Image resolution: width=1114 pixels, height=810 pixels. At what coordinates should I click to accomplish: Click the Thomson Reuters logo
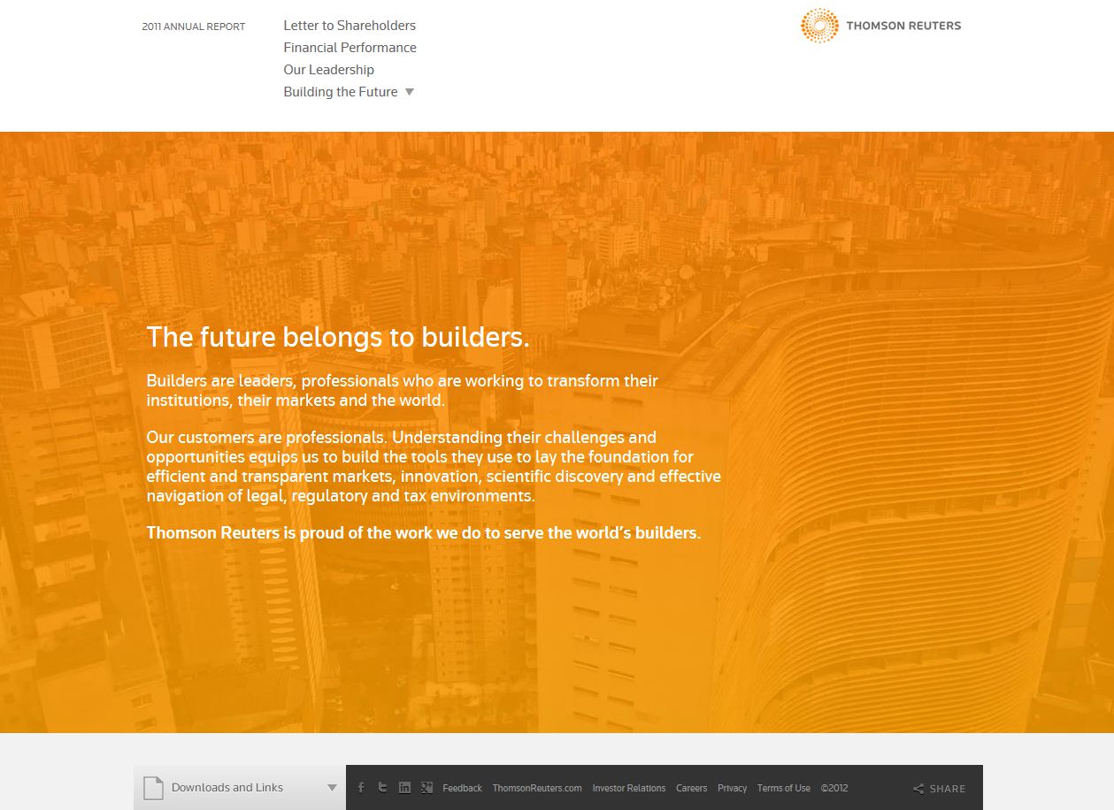point(880,26)
